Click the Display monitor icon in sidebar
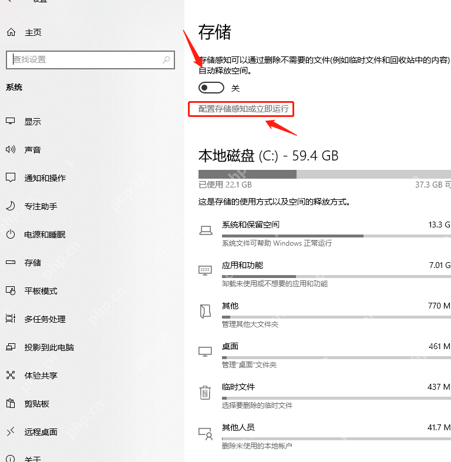This screenshot has width=451, height=462. (x=11, y=121)
